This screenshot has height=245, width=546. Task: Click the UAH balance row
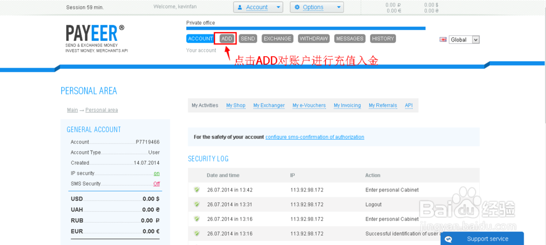(115, 210)
